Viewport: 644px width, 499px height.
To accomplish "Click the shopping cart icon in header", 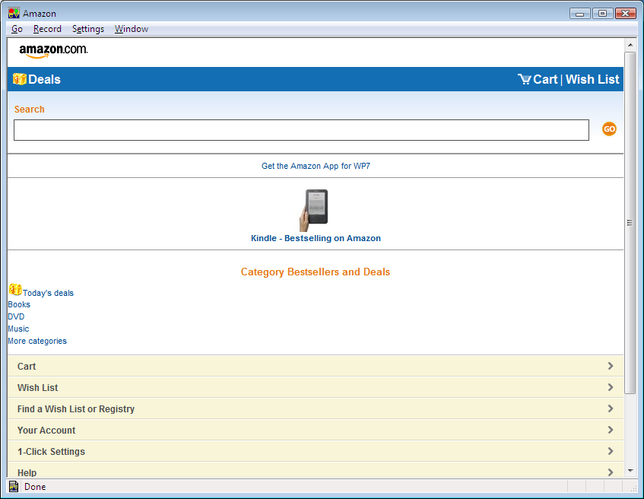I will (x=524, y=79).
